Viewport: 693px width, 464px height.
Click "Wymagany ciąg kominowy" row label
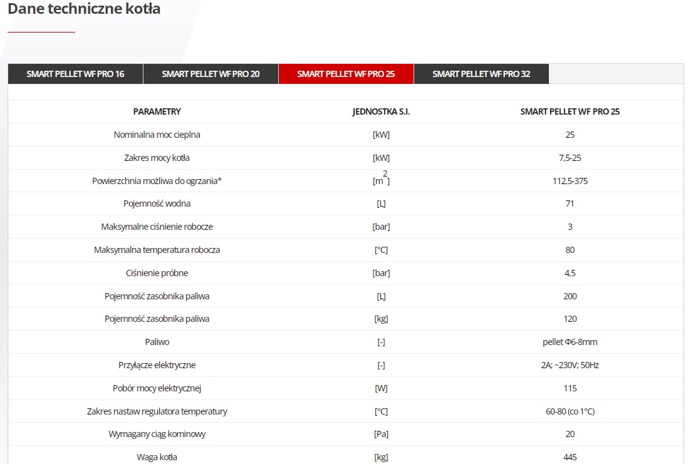(157, 434)
